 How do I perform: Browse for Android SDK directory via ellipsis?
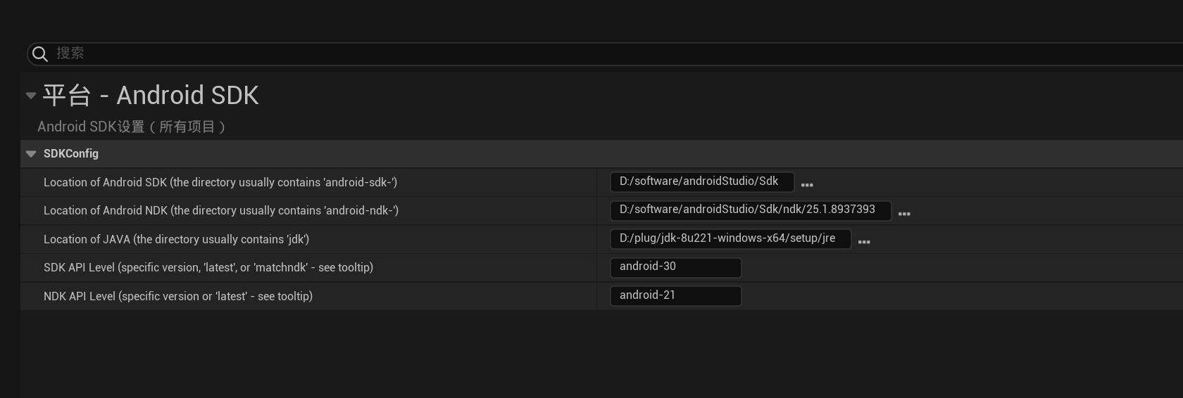(807, 184)
